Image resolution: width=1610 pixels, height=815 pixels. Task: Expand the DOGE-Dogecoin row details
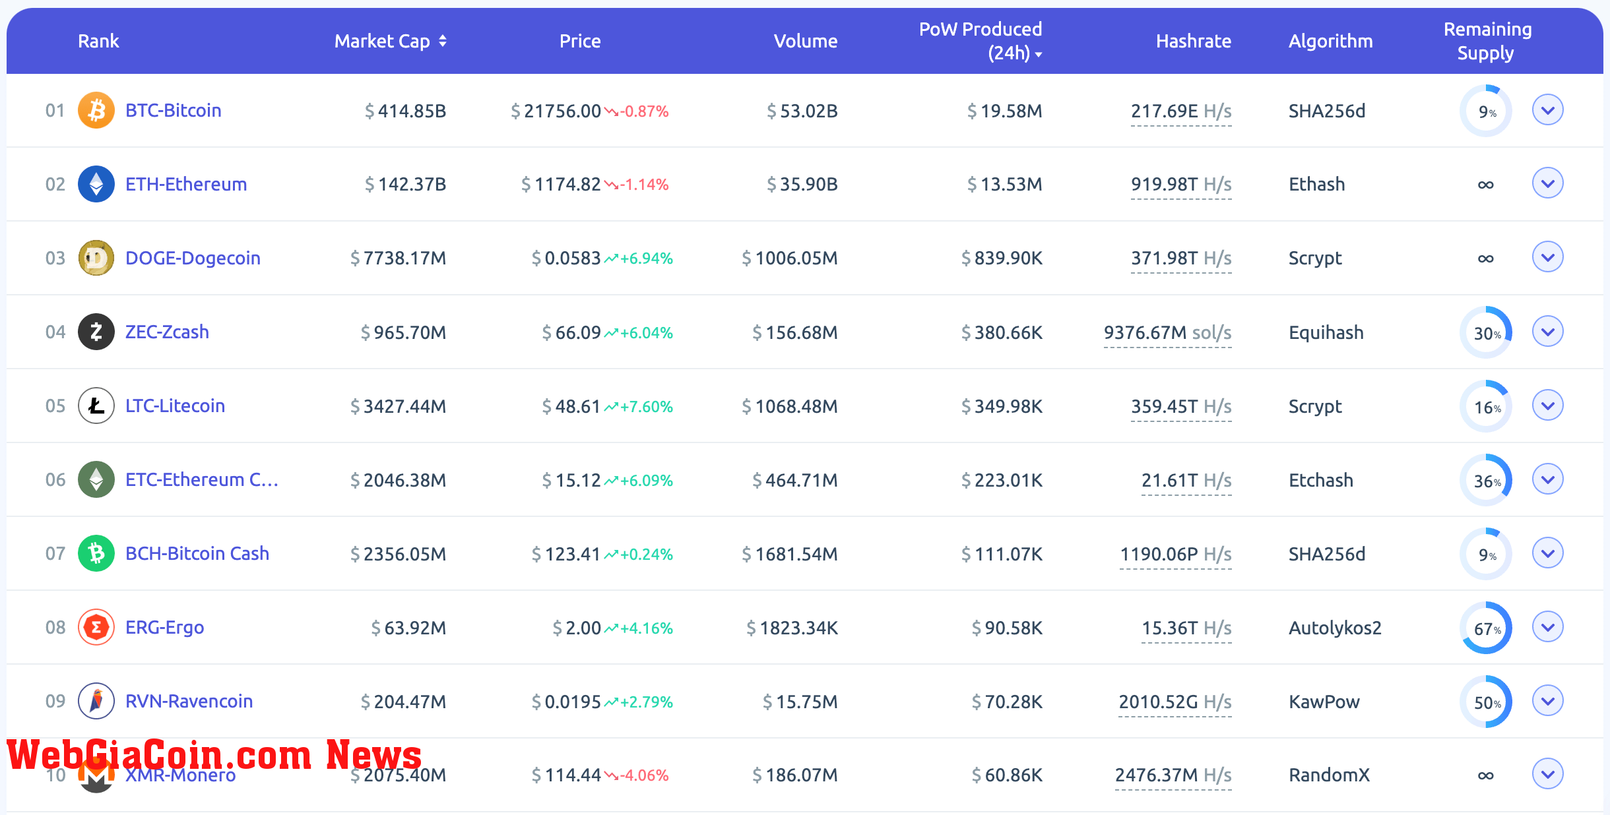point(1548,257)
